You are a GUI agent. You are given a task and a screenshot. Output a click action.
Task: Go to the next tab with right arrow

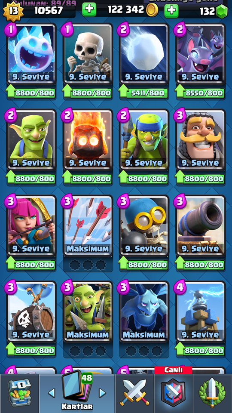(102, 393)
